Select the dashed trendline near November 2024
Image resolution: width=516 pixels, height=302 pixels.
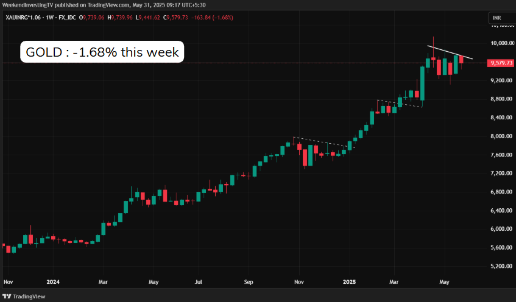click(x=320, y=142)
